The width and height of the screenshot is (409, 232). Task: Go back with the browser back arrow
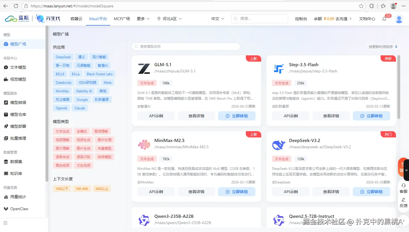(x=6, y=6)
